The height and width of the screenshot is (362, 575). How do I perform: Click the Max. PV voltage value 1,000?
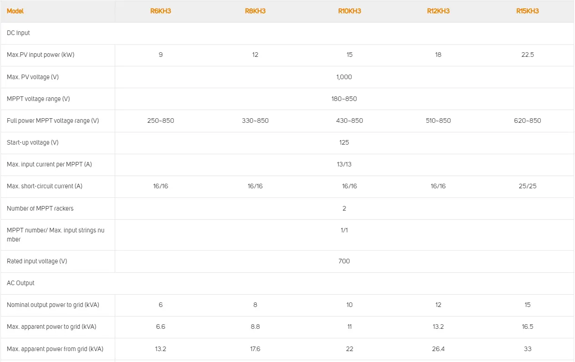[x=344, y=77]
